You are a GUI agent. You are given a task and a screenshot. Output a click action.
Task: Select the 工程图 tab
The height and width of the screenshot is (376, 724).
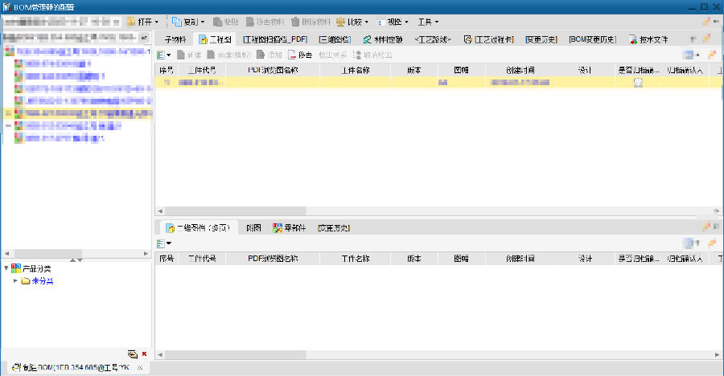[x=215, y=39]
